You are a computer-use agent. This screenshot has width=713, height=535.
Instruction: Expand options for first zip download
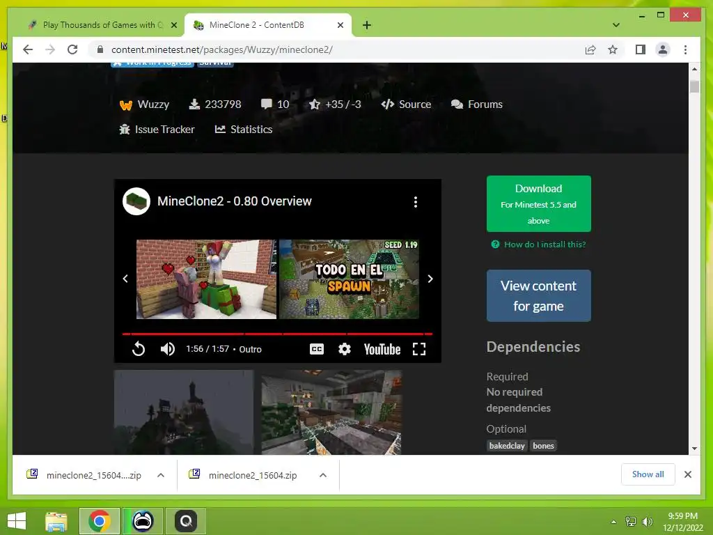tap(161, 475)
